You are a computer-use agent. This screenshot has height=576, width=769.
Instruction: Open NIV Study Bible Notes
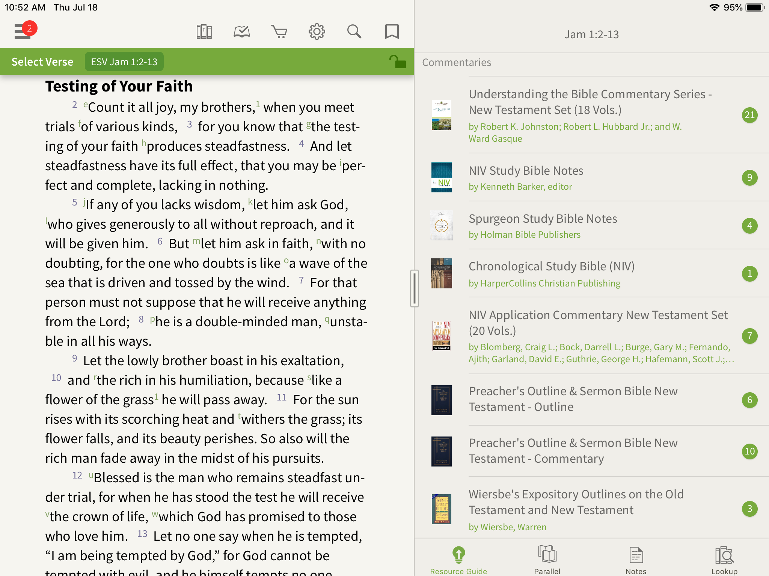coord(592,177)
